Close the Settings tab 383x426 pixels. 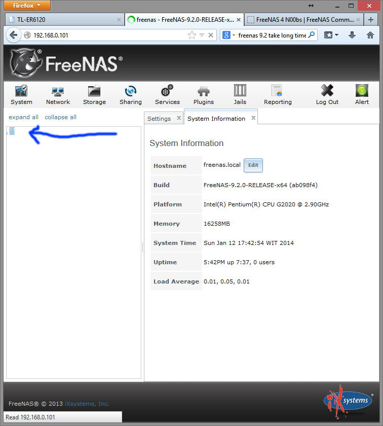179,118
